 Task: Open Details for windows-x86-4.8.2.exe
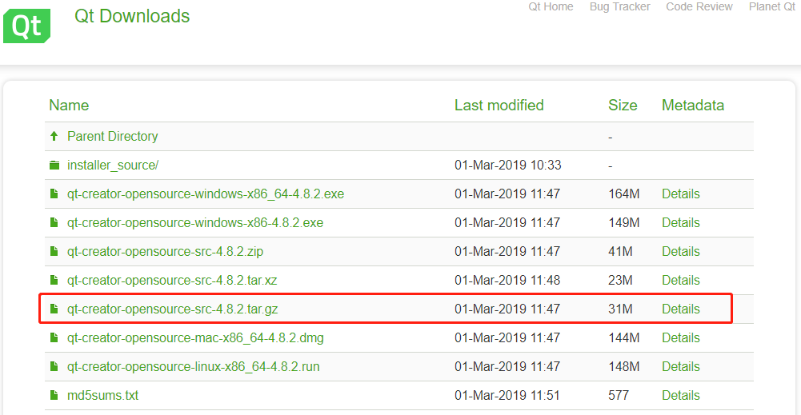point(680,222)
